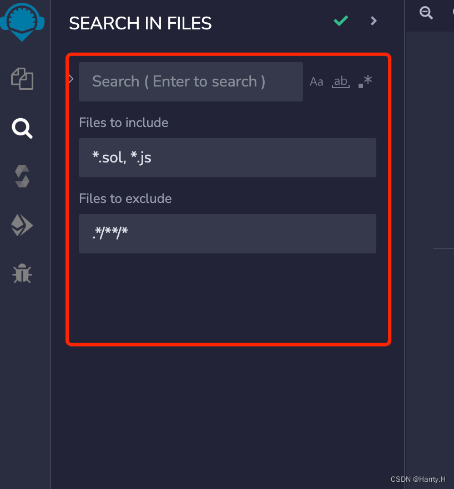The height and width of the screenshot is (489, 454).
Task: Focus the Files to include field
Action: coord(228,158)
